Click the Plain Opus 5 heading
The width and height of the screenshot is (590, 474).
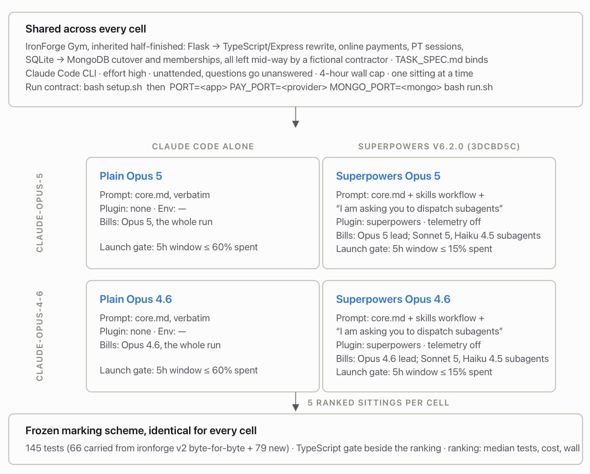[x=130, y=176]
